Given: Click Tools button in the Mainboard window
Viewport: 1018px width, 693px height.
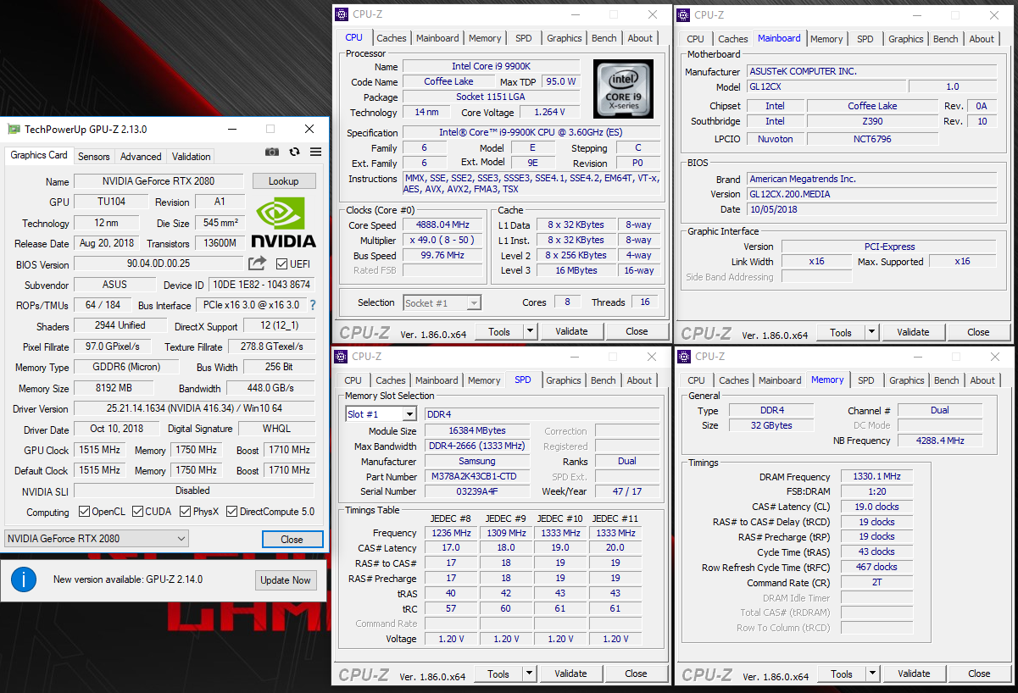Looking at the screenshot, I should 841,332.
